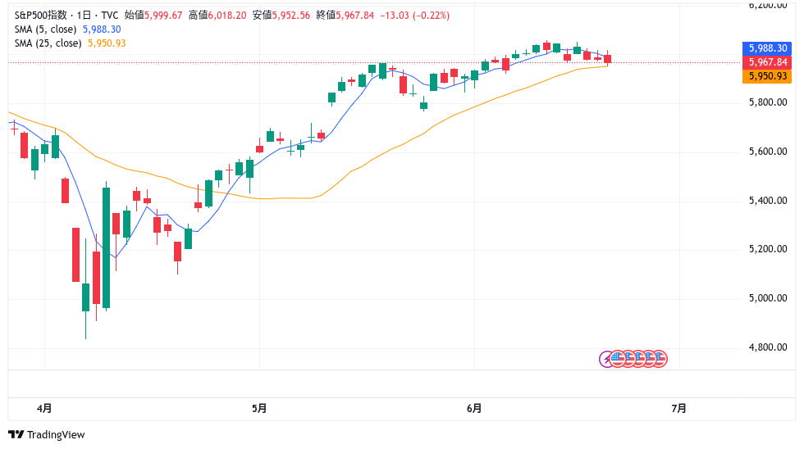Click the last red candlestick on the chart

point(608,59)
